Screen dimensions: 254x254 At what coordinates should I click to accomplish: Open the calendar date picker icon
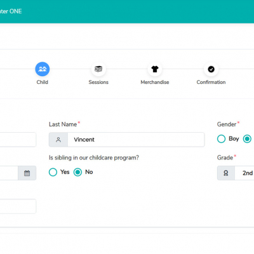(27, 173)
